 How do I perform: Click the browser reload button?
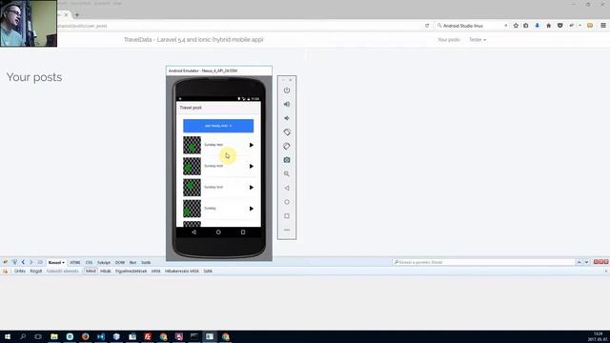tap(427, 26)
